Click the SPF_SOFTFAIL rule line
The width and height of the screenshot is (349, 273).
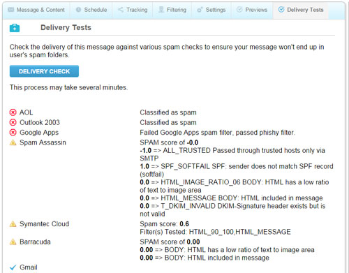click(x=237, y=170)
